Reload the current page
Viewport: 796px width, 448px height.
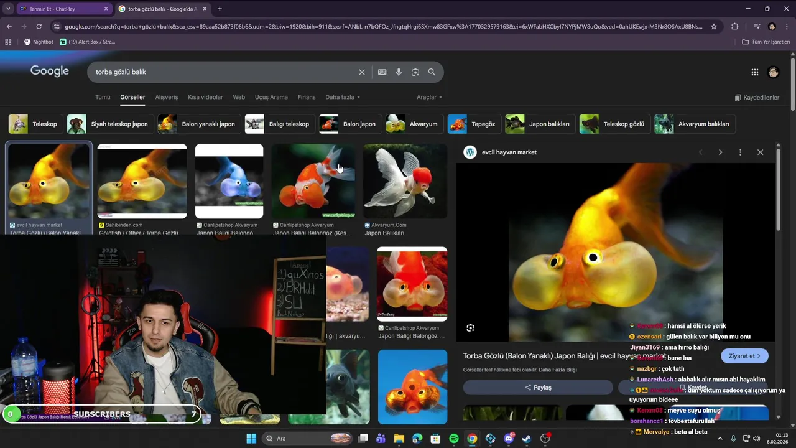[x=39, y=27]
